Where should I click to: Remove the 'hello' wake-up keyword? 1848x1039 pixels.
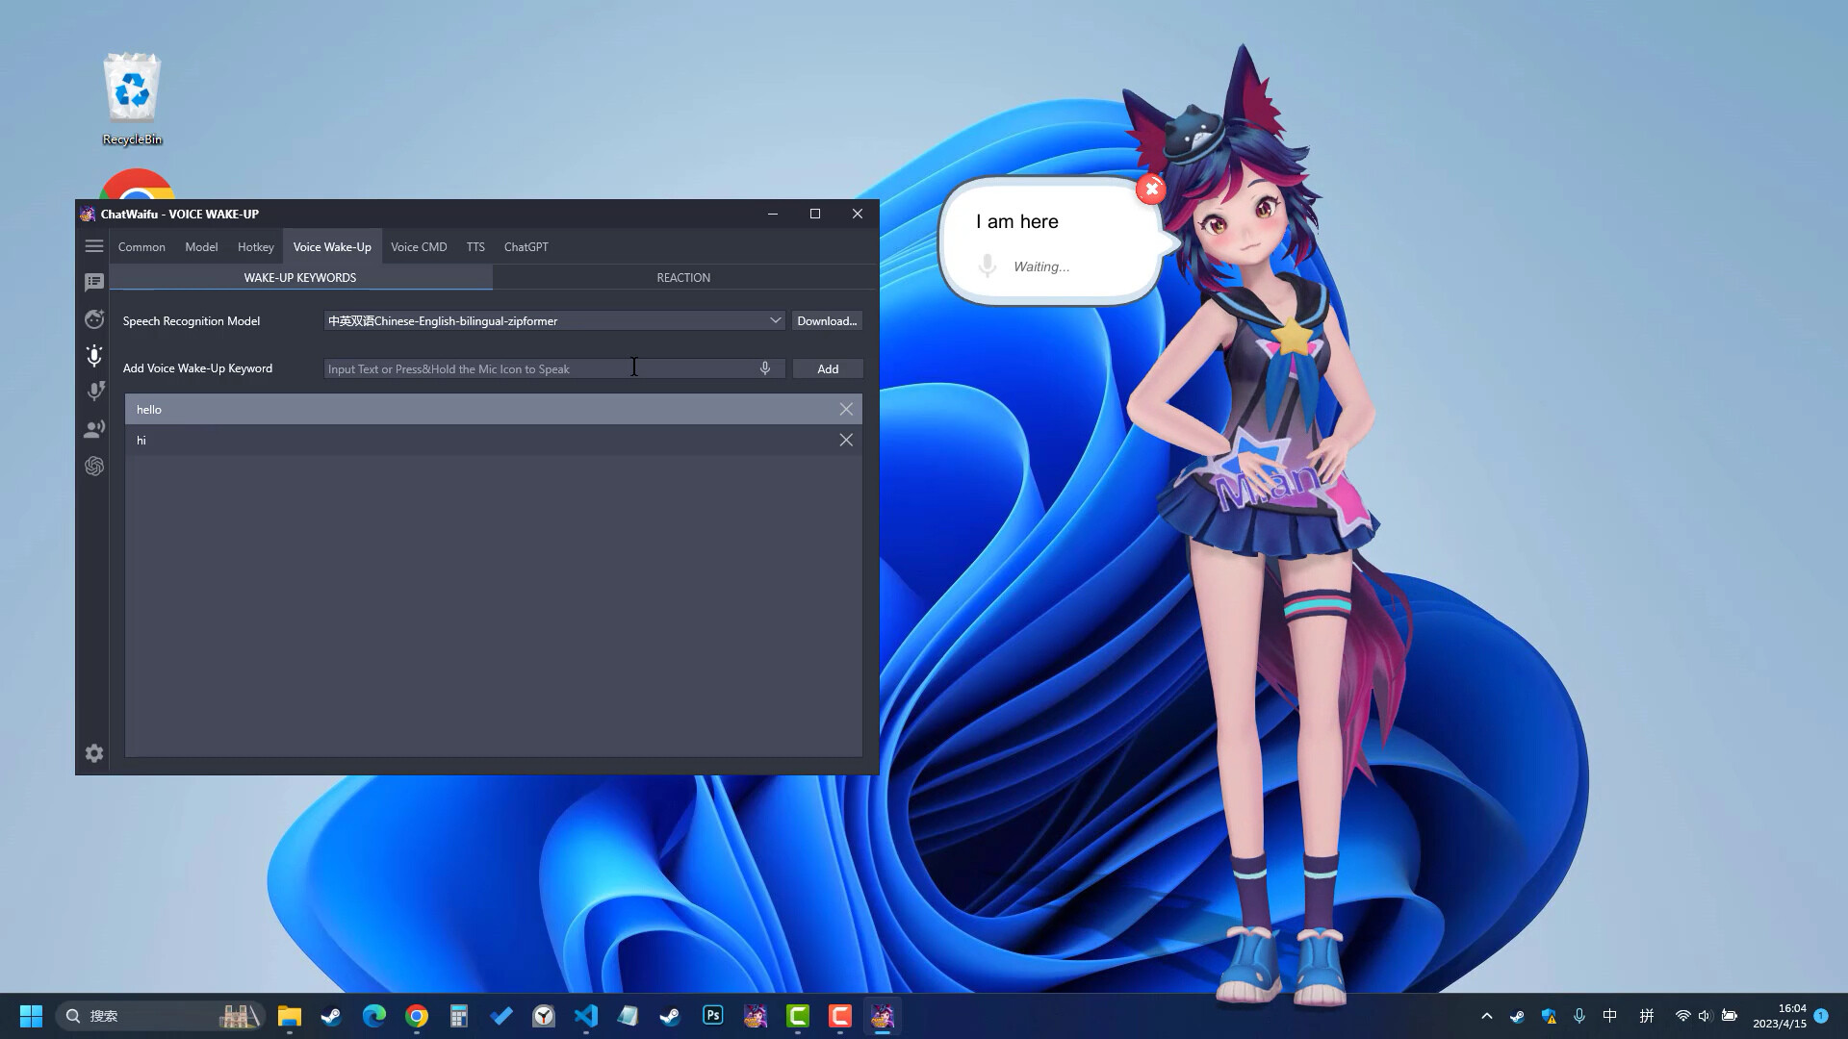click(845, 409)
